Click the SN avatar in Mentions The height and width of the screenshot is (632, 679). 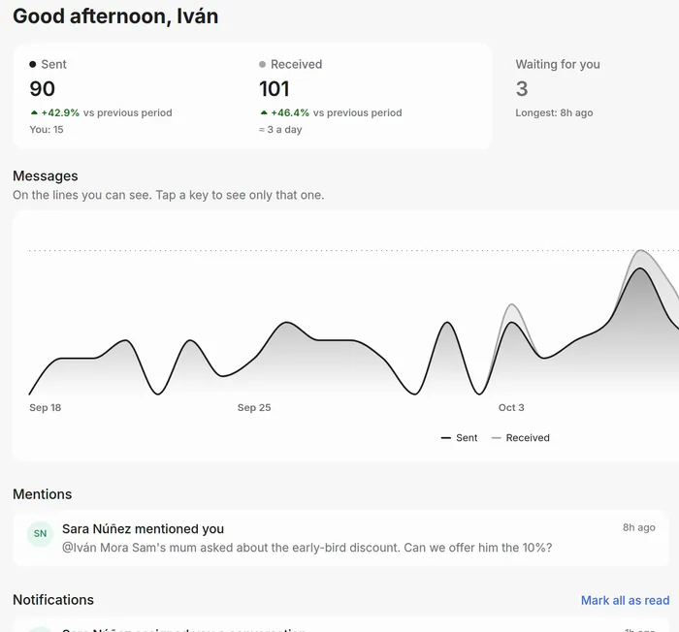click(x=40, y=534)
